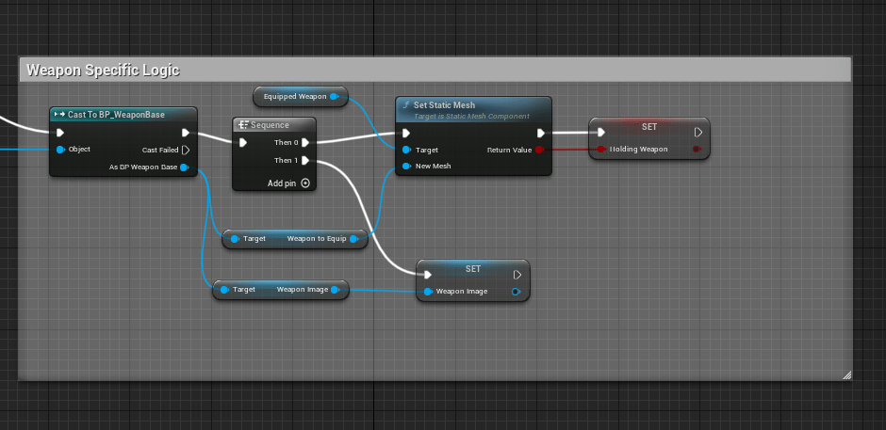Select the Set Static Mesh node header
Viewport: 886px width, 430px height.
click(471, 106)
